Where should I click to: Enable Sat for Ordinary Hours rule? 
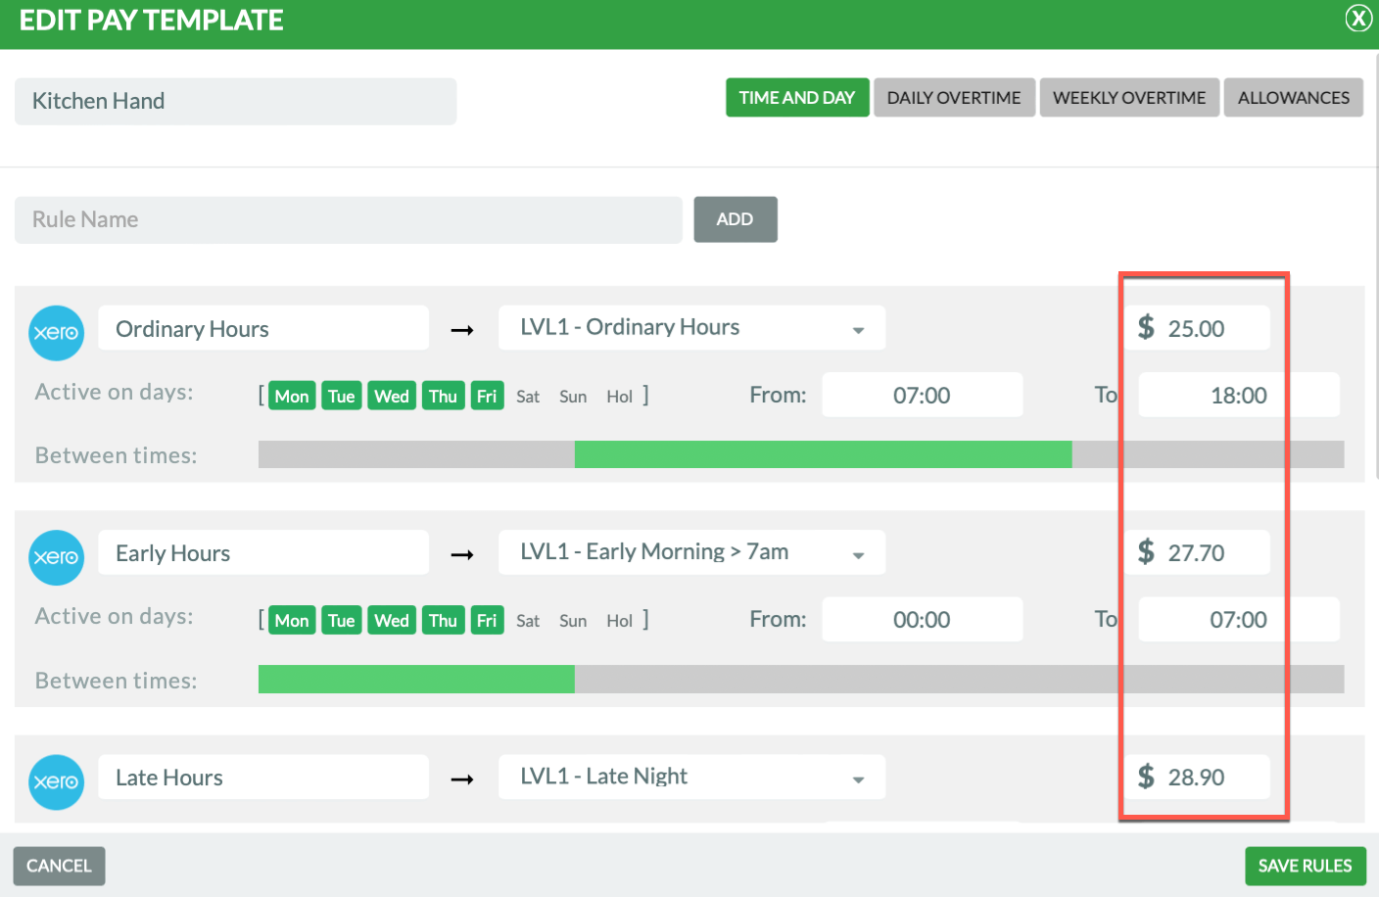pos(528,397)
